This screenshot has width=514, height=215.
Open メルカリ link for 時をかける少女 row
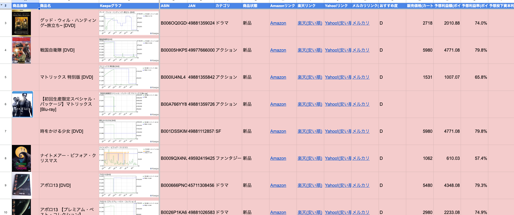361,131
